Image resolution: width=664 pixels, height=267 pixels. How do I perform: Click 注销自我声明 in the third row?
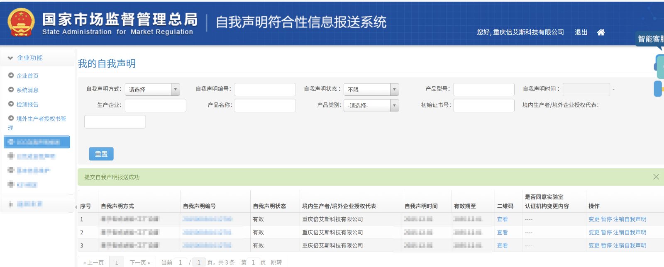[x=630, y=245]
